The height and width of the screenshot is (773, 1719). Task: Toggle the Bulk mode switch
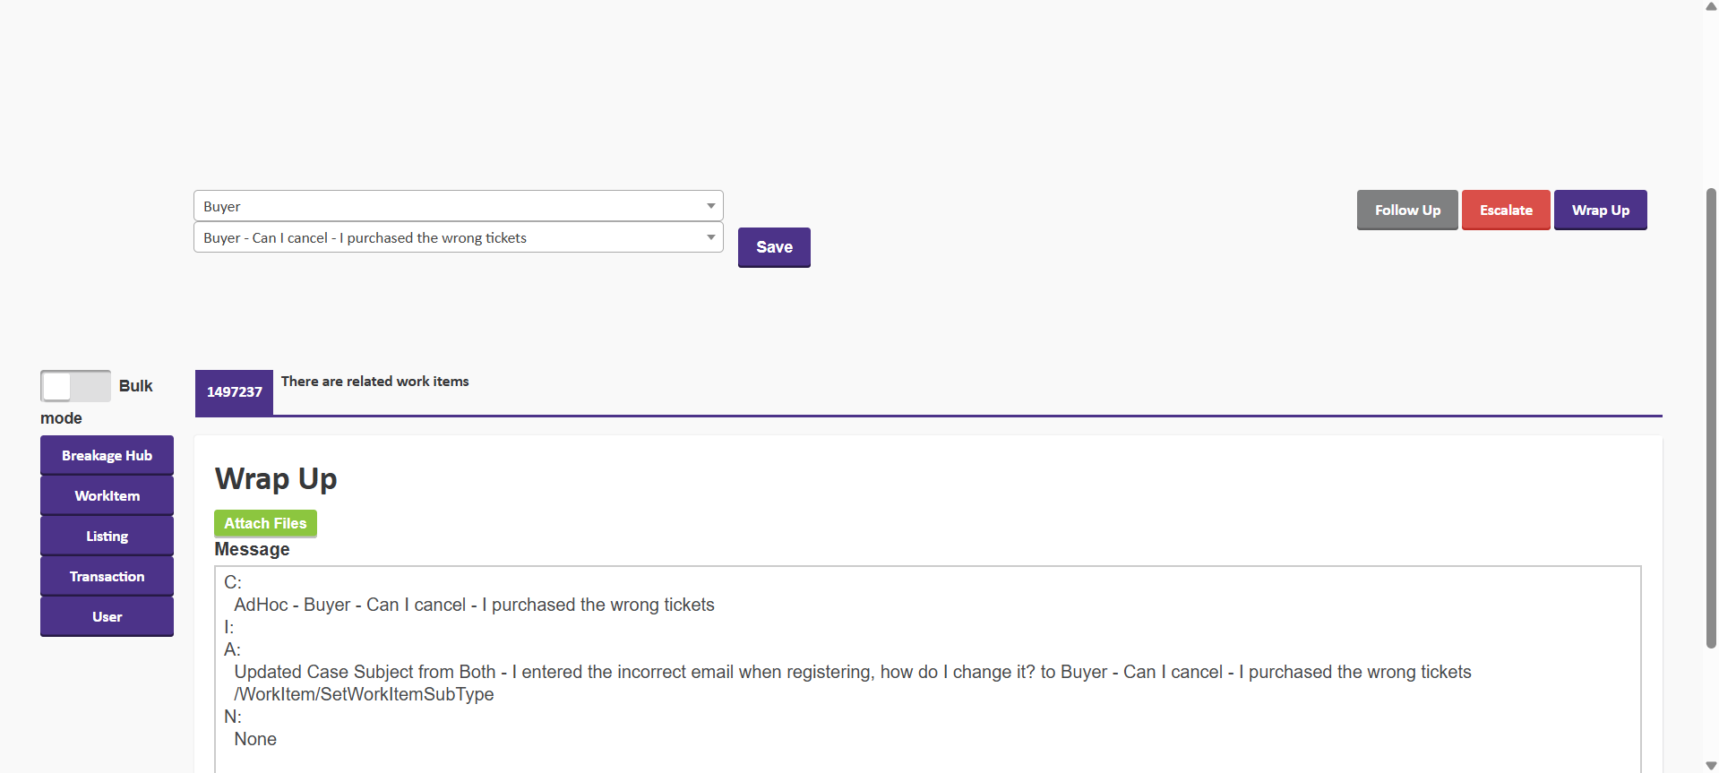75,386
